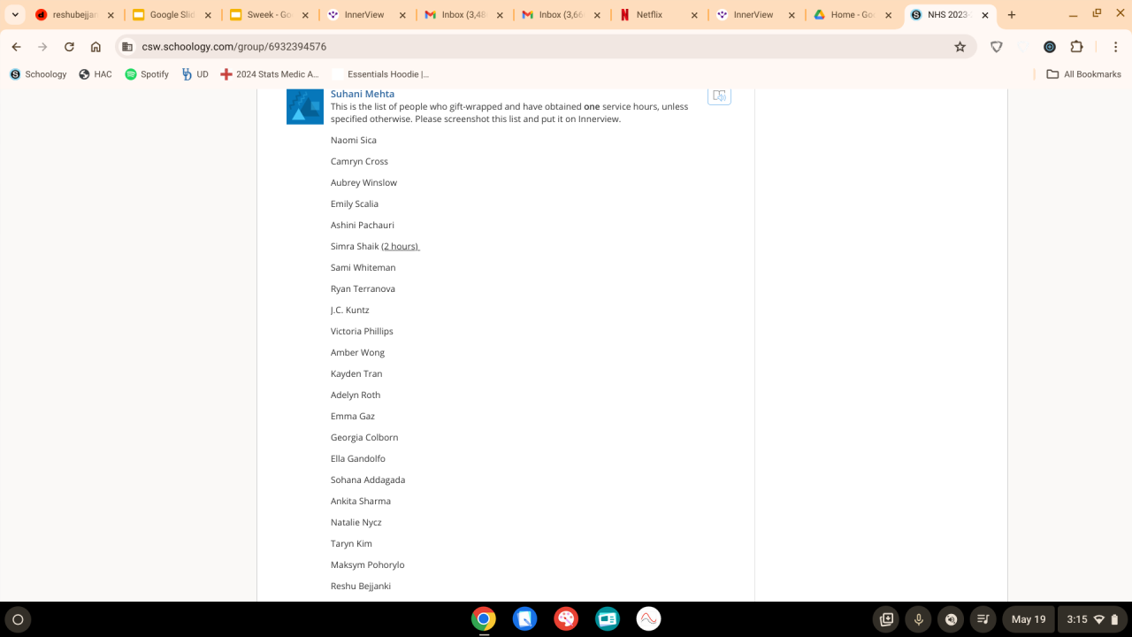The image size is (1132, 637).
Task: Open the browser home page
Action: [96, 47]
